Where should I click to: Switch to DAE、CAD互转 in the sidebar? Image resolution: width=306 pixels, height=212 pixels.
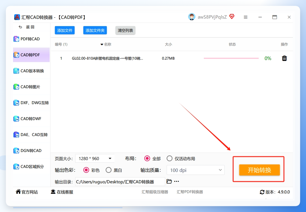[x=31, y=135]
